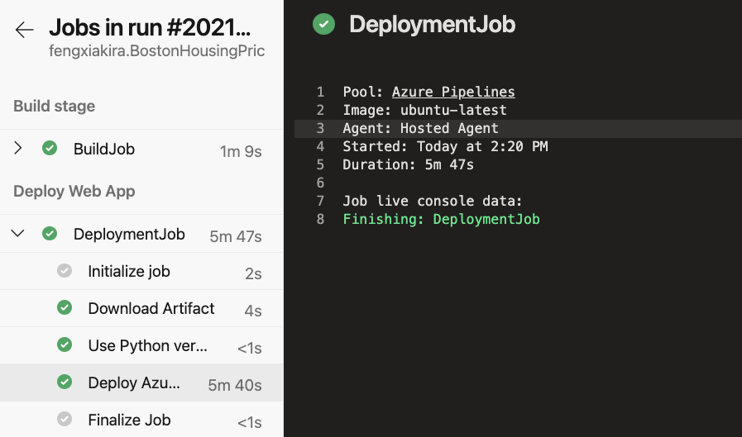The image size is (742, 437).
Task: Click the 'Deploy Web App' stage heading
Action: [74, 192]
